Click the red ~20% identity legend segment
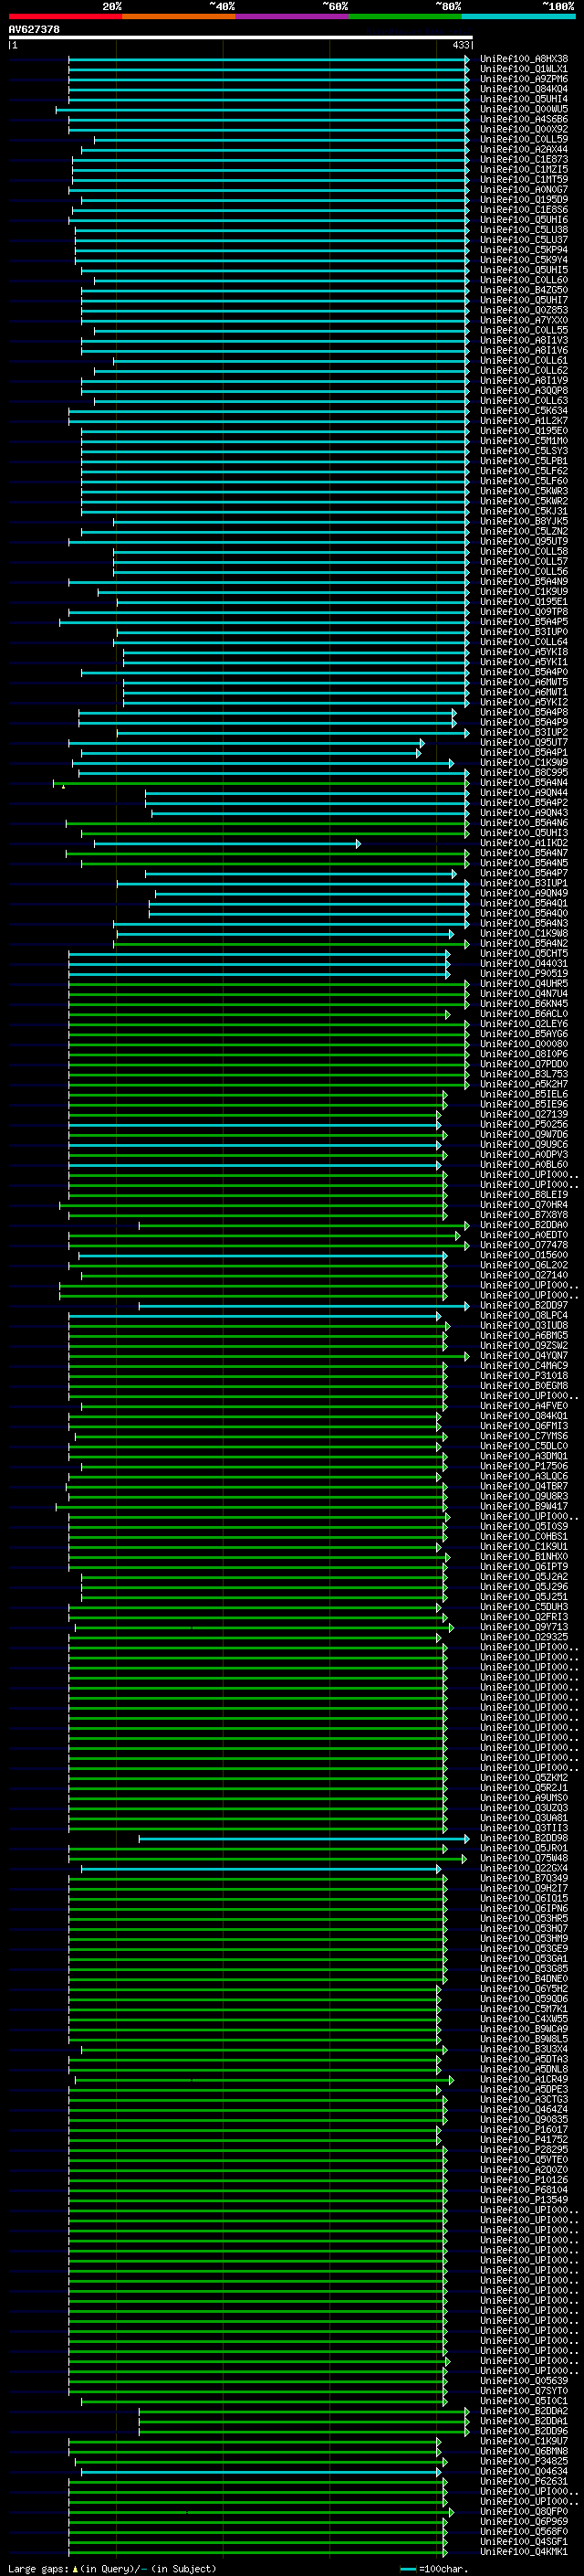 [x=65, y=16]
